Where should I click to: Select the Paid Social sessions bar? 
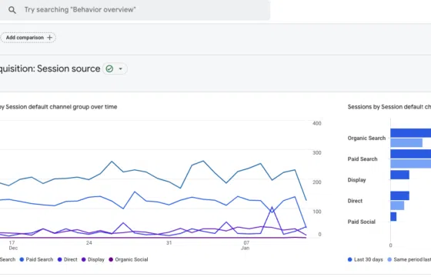(x=393, y=216)
